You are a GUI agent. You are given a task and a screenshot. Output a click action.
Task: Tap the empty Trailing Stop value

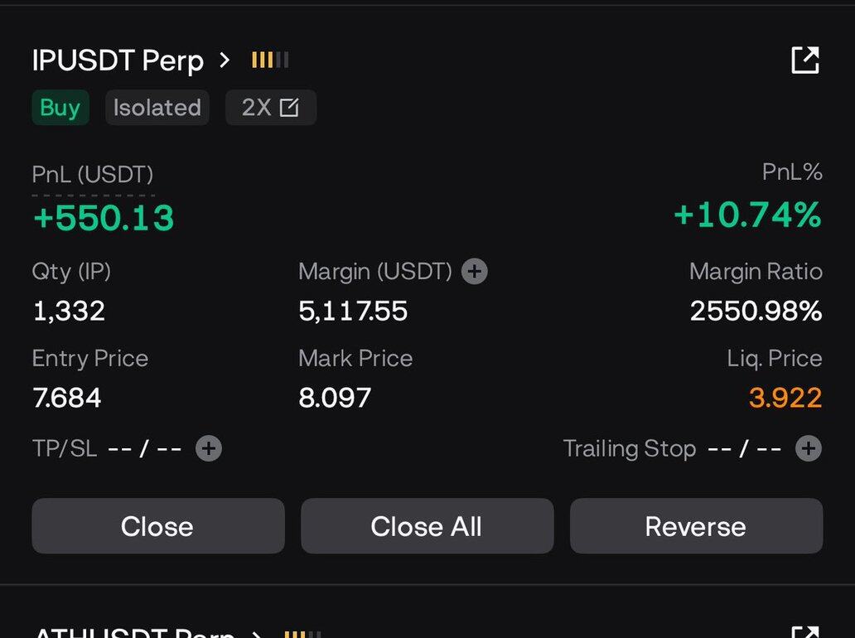click(745, 448)
